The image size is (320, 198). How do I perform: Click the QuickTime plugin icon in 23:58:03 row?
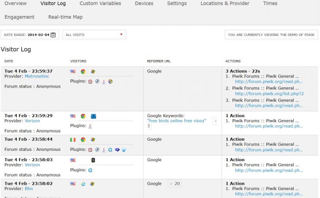(90, 170)
